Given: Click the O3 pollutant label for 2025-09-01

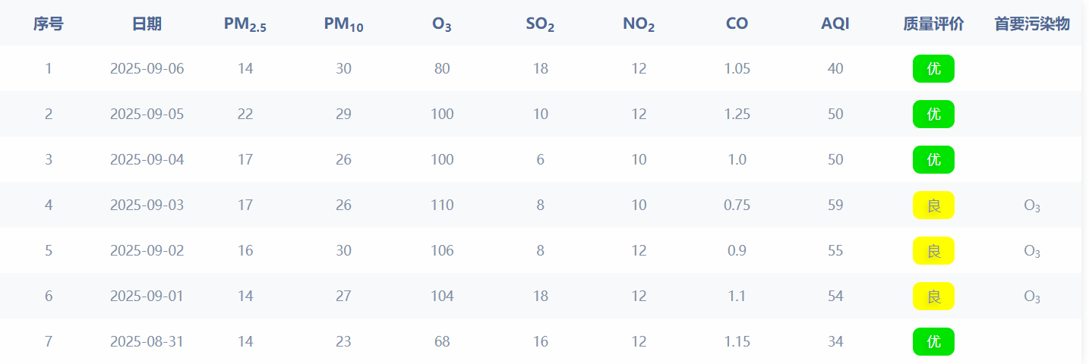Looking at the screenshot, I should click(x=1032, y=297).
